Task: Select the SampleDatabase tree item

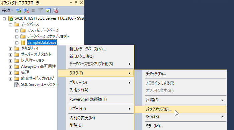Action: pyautogui.click(x=42, y=42)
